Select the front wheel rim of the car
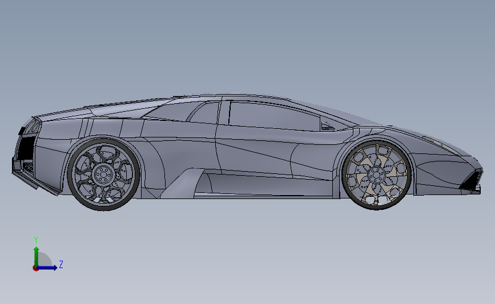 376,175
